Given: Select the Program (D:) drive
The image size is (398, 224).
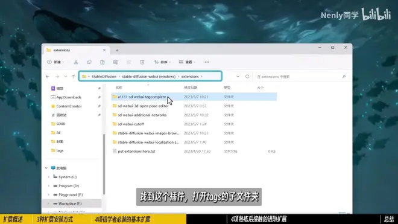Looking at the screenshot, I should pyautogui.click(x=69, y=186).
